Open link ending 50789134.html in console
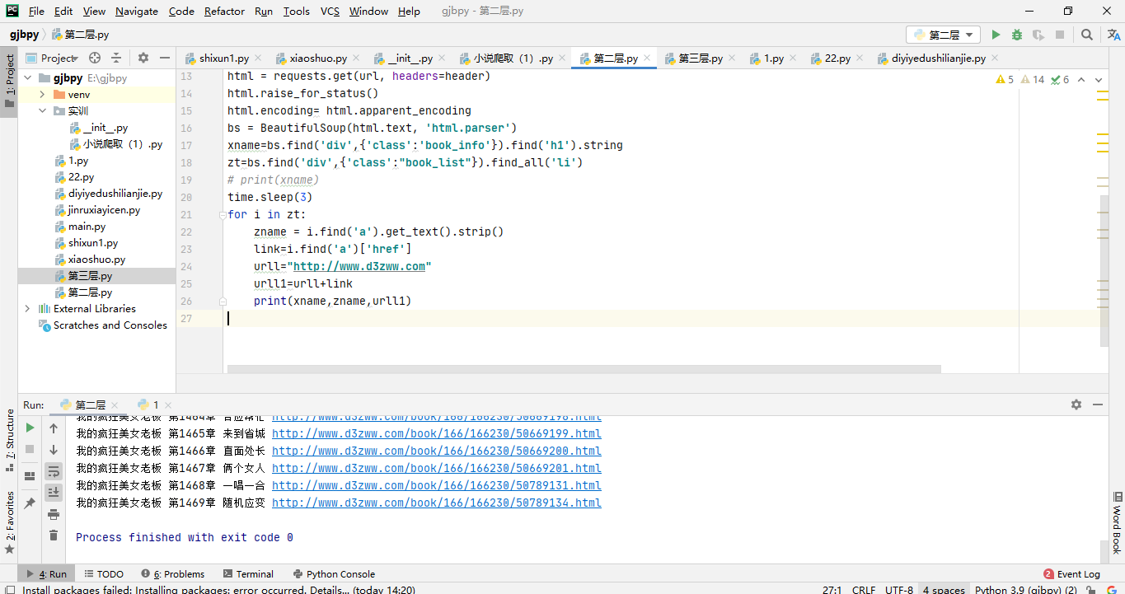 click(x=437, y=503)
